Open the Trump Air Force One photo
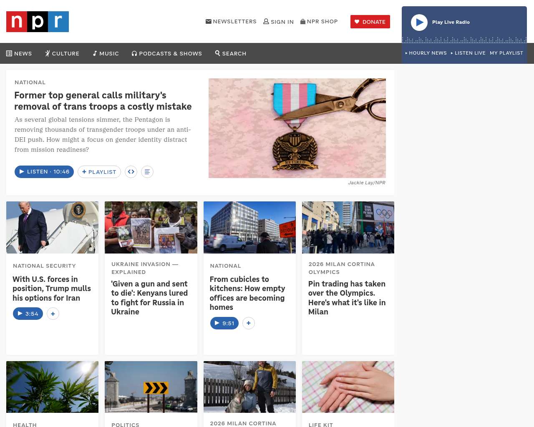The image size is (534, 427). coord(53,227)
